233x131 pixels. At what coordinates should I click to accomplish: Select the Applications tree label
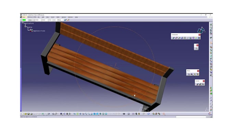(x=29, y=24)
